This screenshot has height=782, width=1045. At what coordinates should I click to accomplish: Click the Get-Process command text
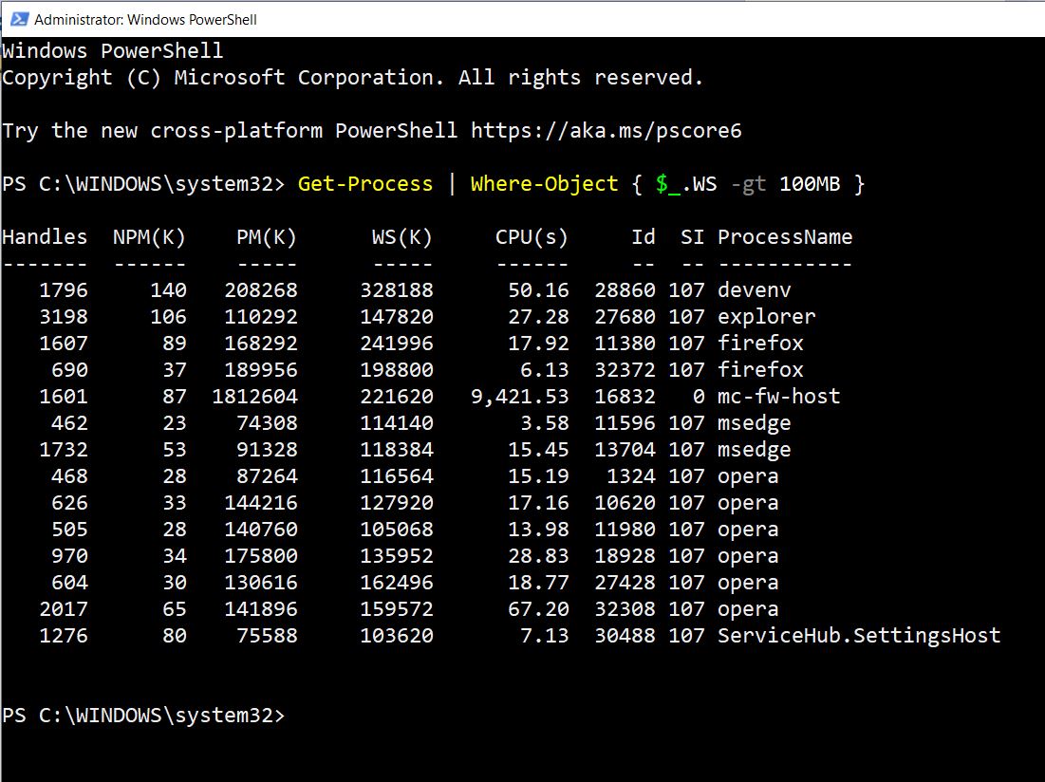(x=364, y=184)
